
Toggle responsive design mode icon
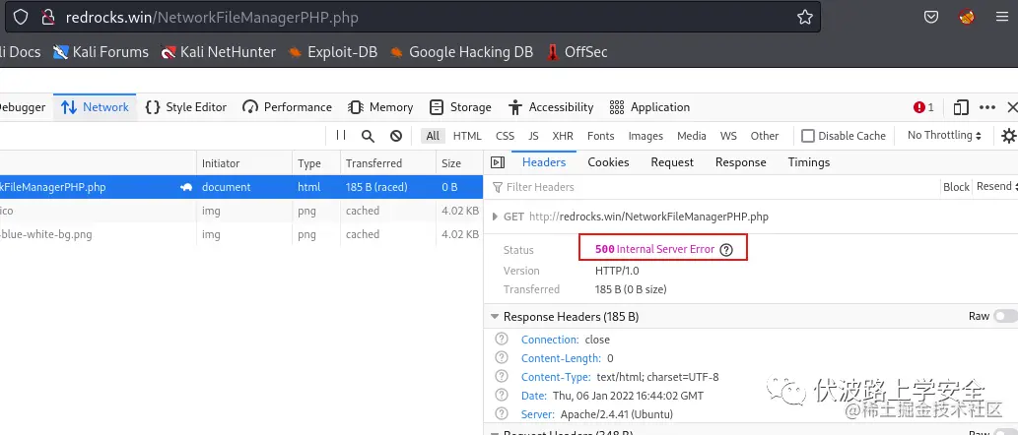(x=961, y=107)
